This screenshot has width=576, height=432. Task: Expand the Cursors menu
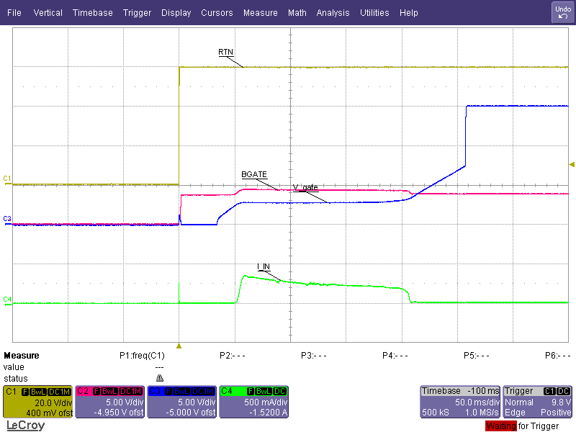[x=217, y=13]
